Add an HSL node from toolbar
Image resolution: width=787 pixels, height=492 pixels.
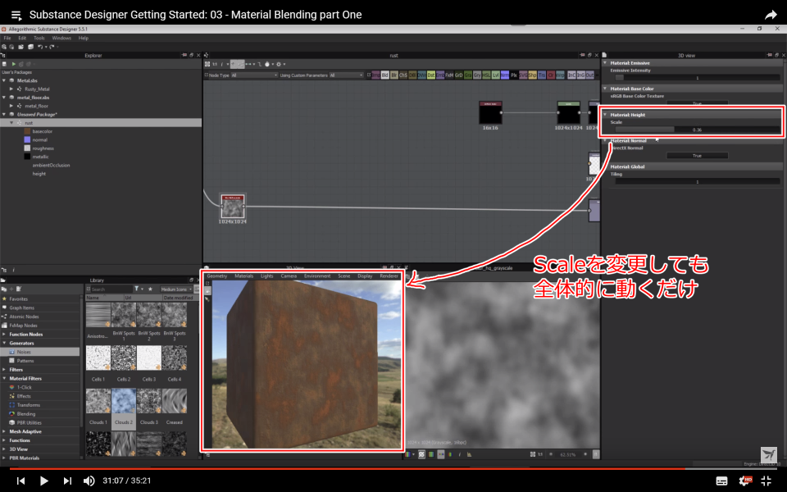(486, 75)
